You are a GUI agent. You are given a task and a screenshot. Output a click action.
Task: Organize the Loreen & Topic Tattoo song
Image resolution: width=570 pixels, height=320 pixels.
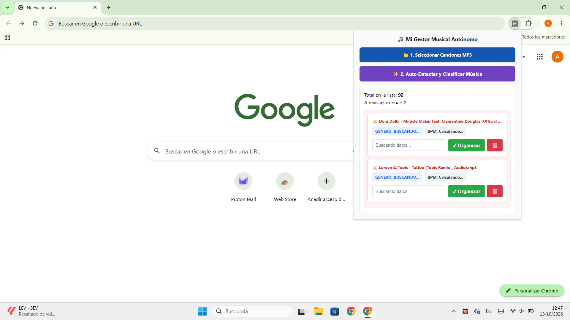466,191
